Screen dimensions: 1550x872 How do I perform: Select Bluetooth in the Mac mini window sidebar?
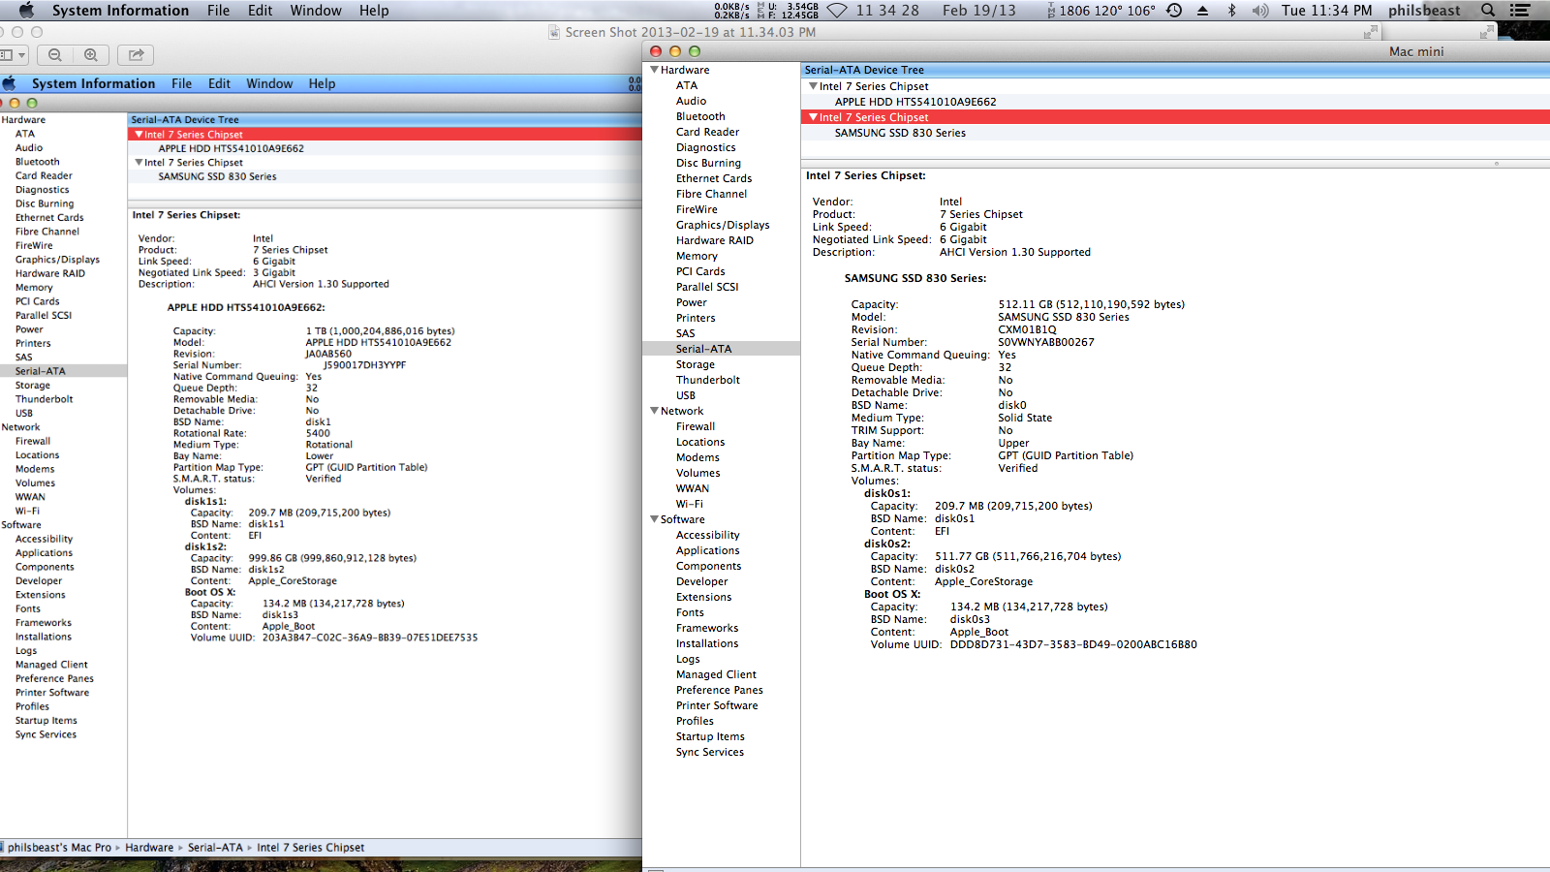(x=700, y=116)
